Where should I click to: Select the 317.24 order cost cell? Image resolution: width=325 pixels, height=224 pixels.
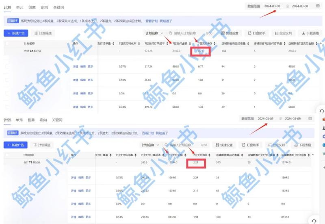(x=148, y=67)
